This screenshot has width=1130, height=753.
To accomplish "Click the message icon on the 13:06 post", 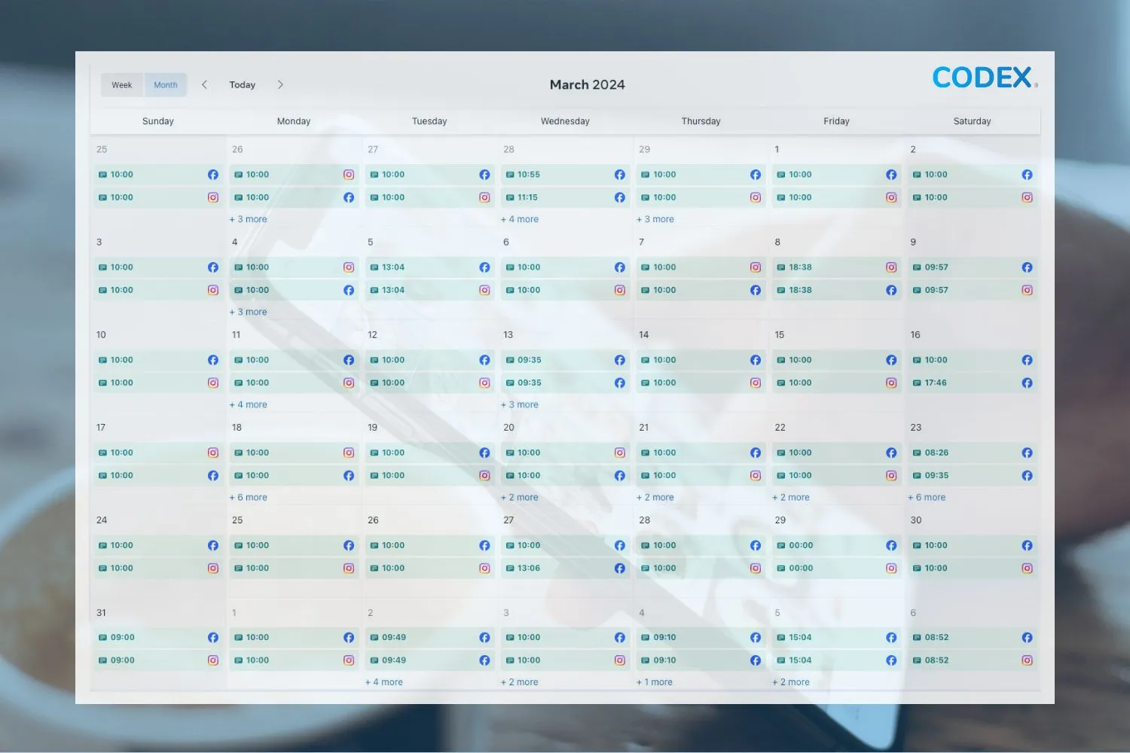I will coord(510,569).
